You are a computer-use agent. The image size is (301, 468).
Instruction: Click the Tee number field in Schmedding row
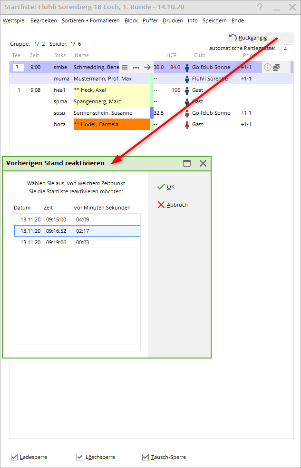(18, 67)
